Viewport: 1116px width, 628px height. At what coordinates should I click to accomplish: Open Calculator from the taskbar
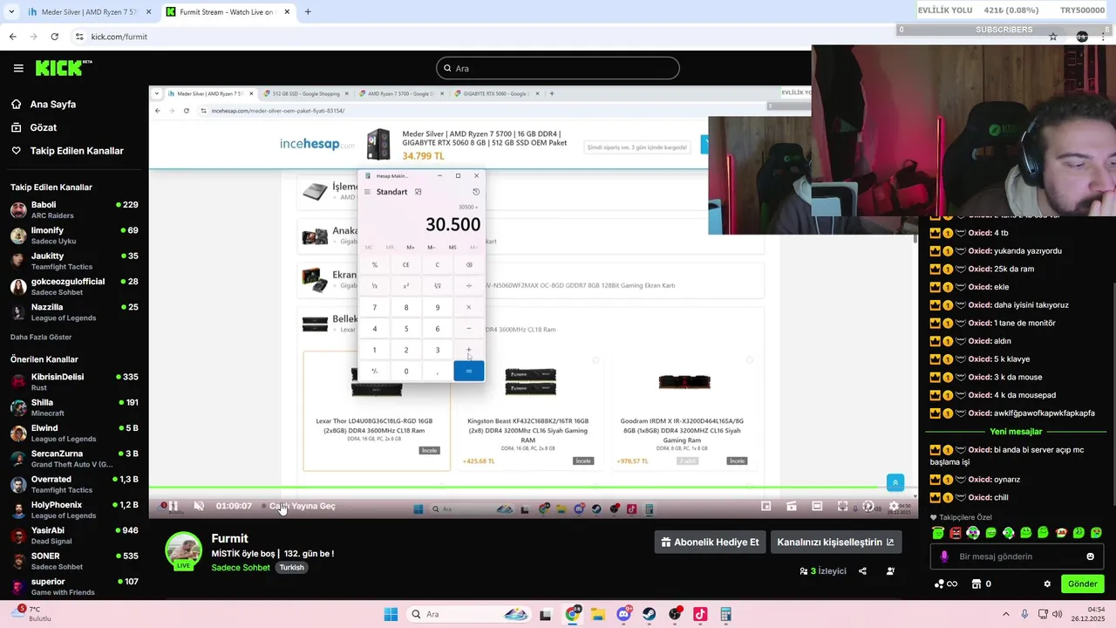coord(725,614)
